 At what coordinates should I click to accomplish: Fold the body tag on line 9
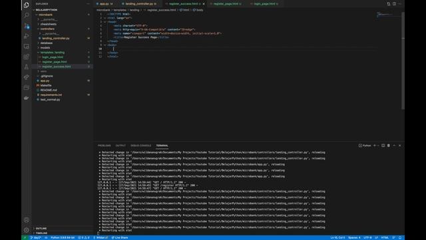[105, 45]
